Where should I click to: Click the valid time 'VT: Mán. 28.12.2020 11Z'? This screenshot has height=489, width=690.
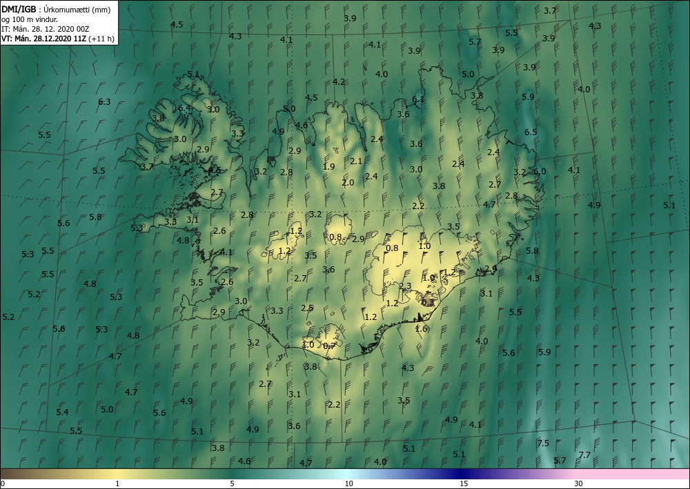[44, 39]
